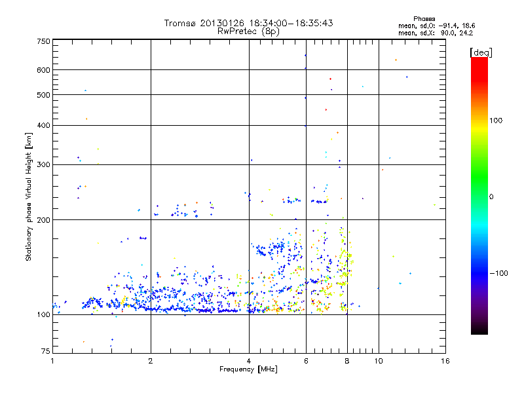Click the 'Frequency [MHz]' axis label
This screenshot has height=393, width=524.
click(248, 369)
